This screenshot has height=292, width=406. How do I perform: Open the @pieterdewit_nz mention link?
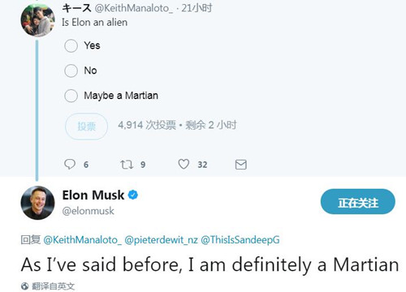point(161,240)
